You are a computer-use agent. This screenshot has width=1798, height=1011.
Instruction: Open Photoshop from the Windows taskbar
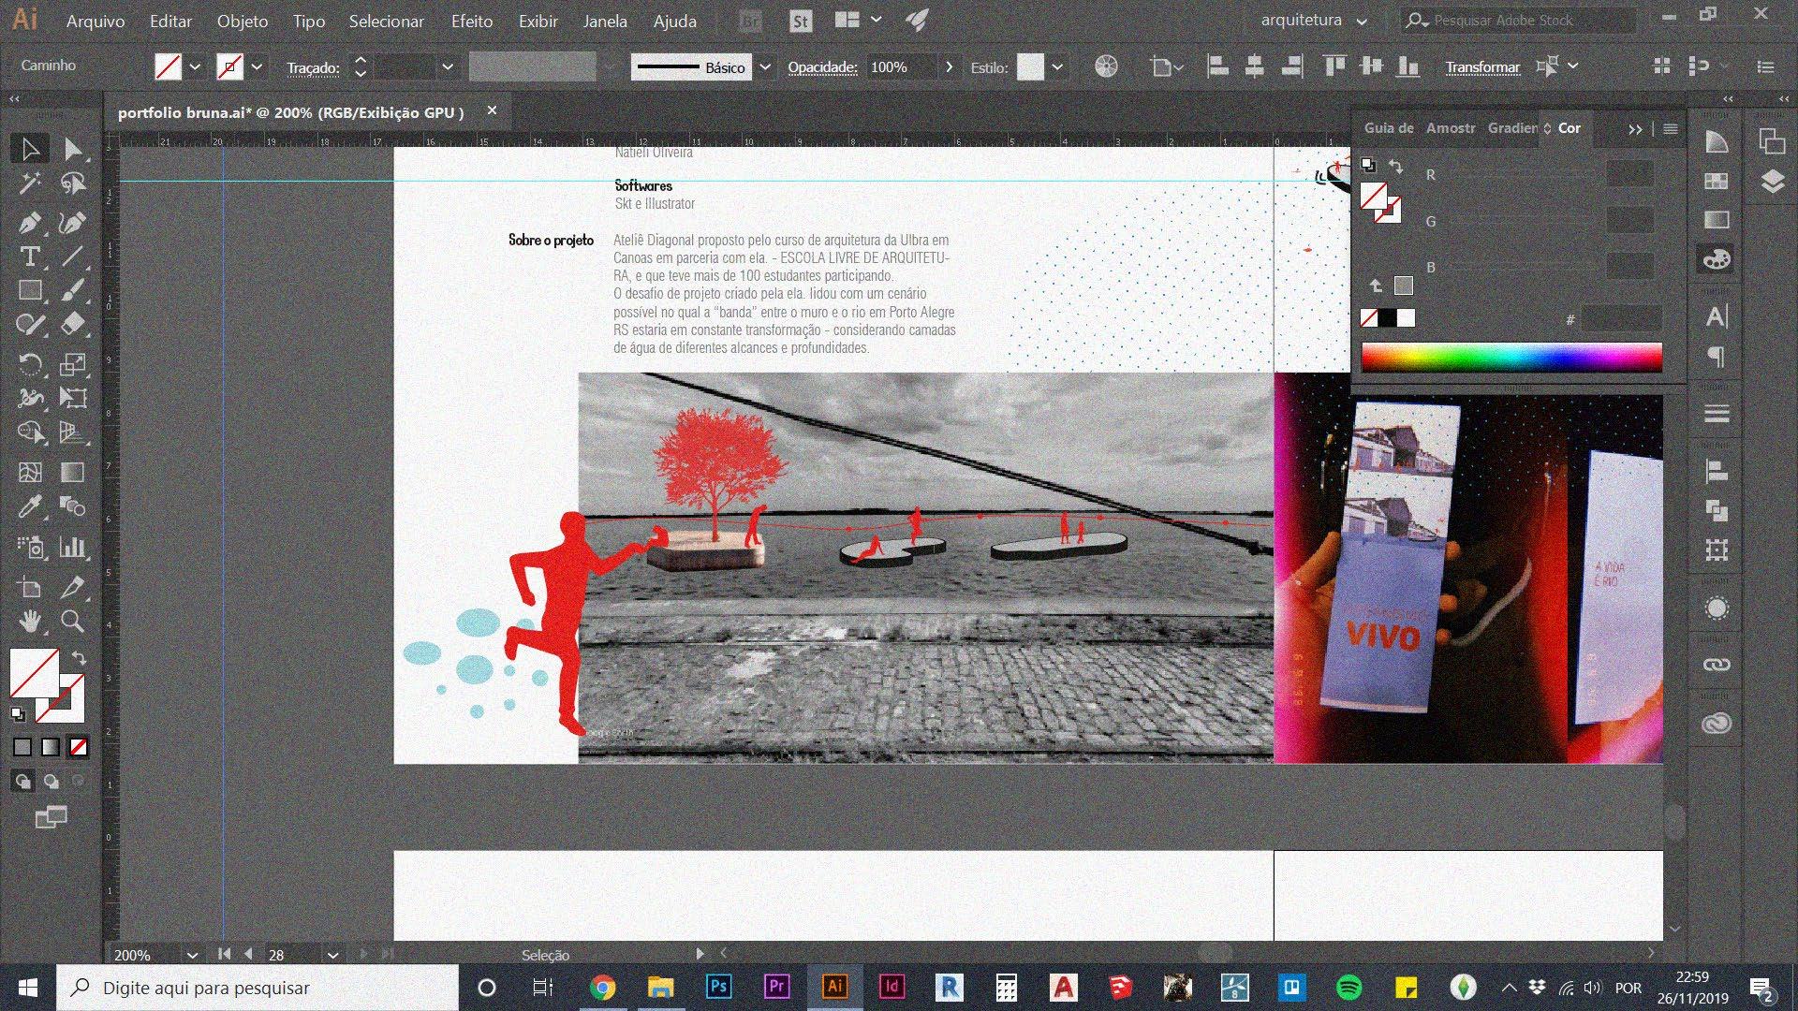[x=718, y=987]
